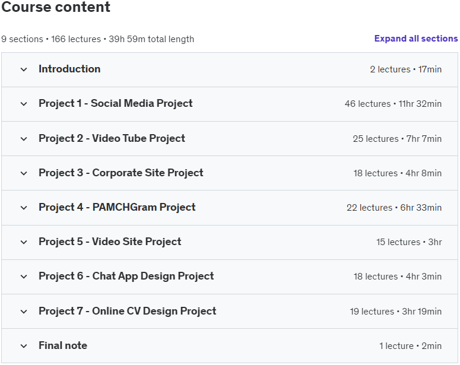Expand the Introduction section chevron
Image resolution: width=460 pixels, height=365 pixels.
[24, 69]
